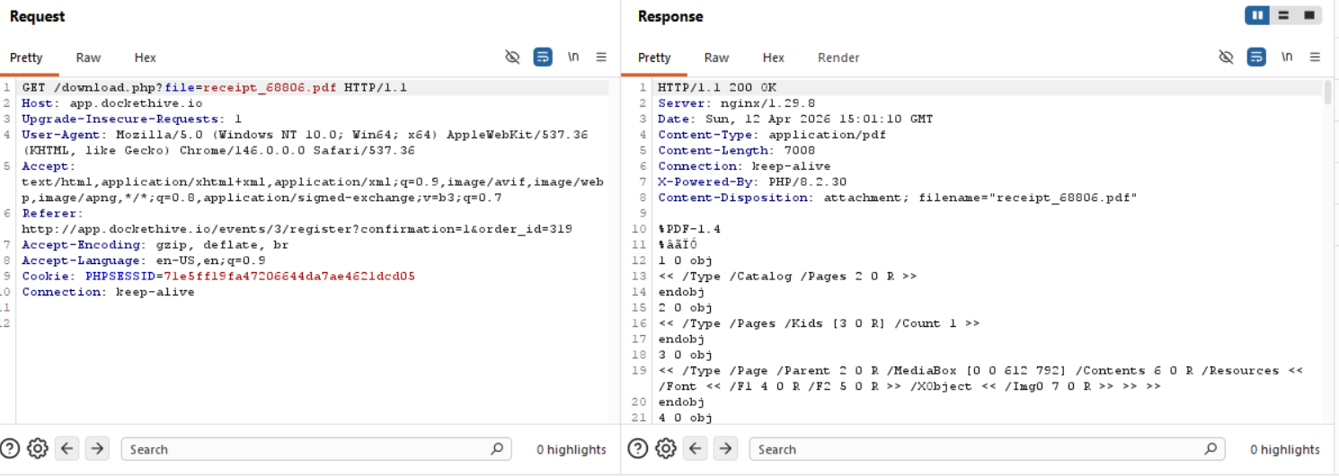Open the Request panel hamburger options menu

601,57
